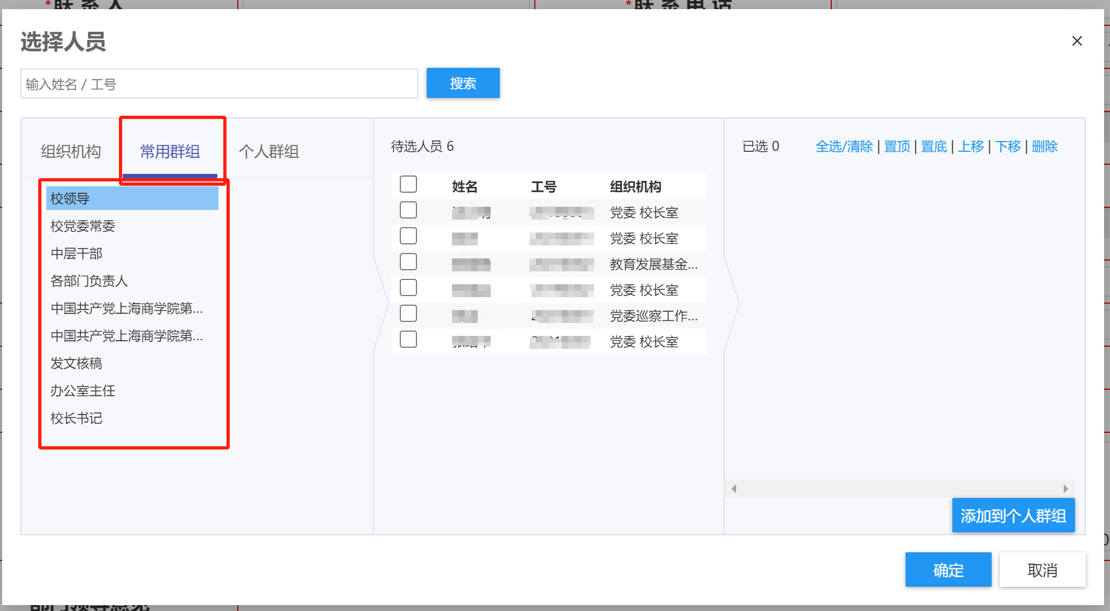Click the 搜索 button
The image size is (1110, 611).
click(x=463, y=83)
